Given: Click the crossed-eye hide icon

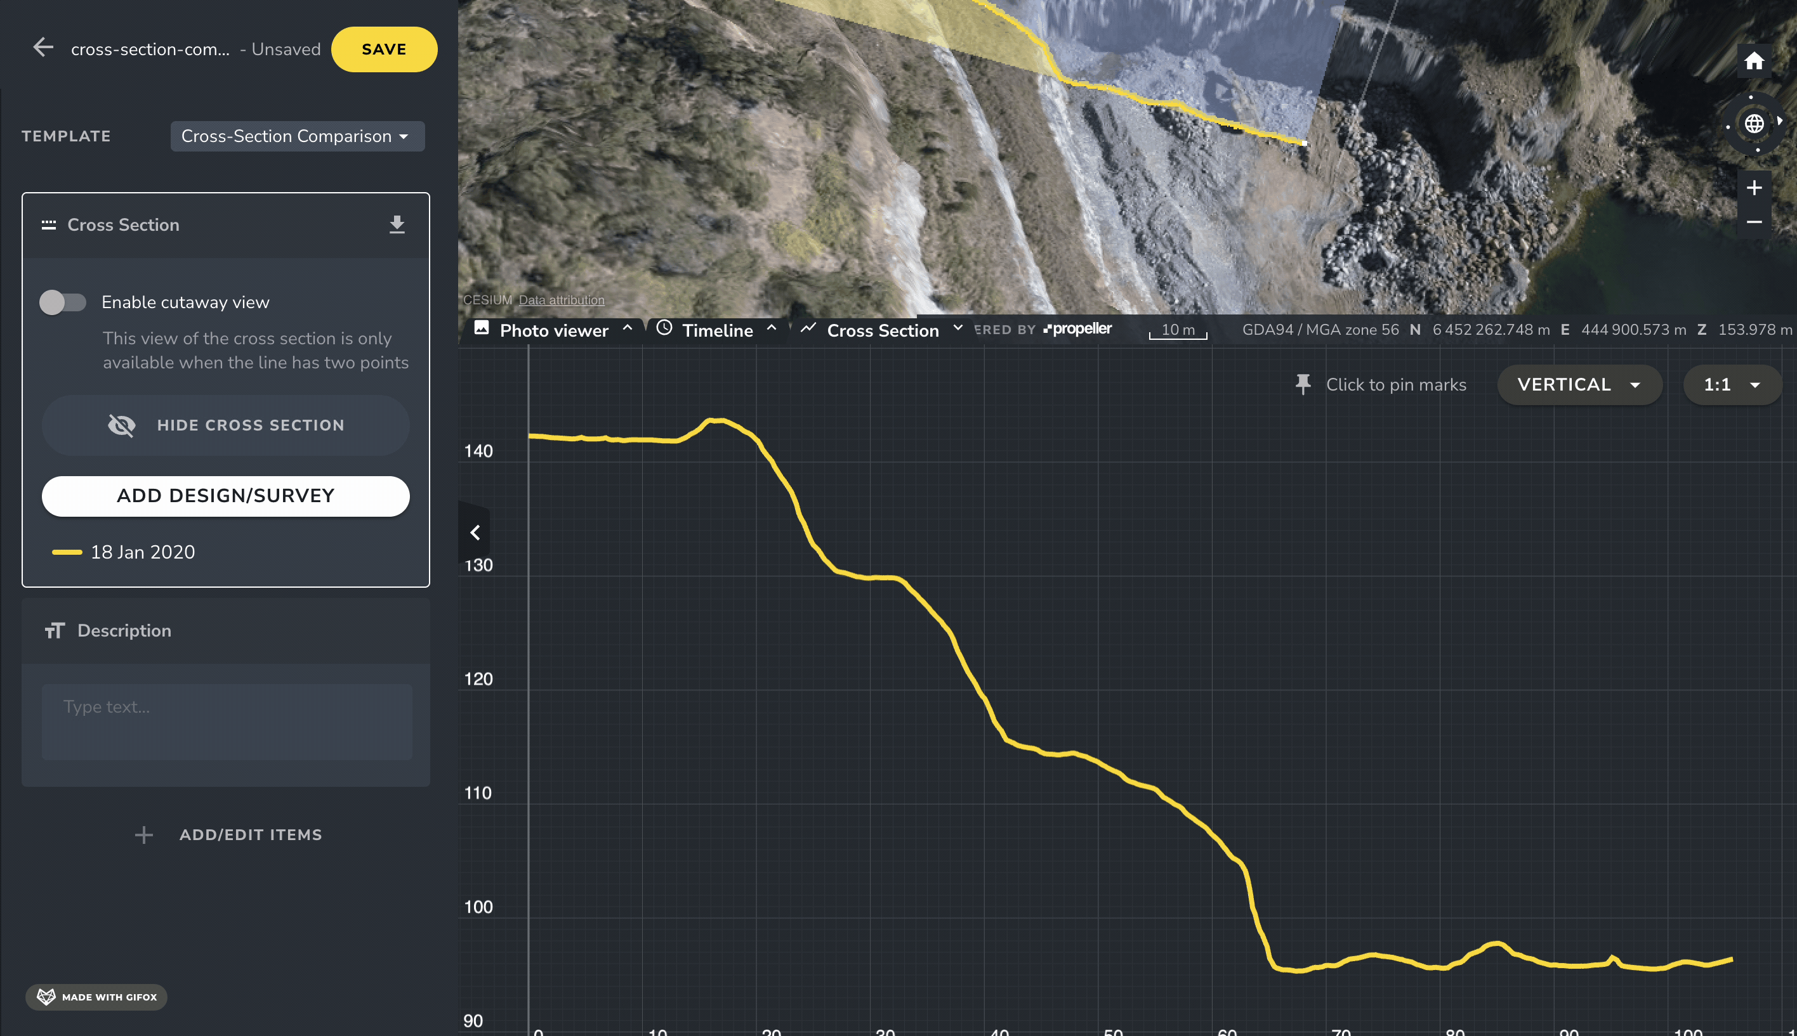Looking at the screenshot, I should [x=121, y=425].
